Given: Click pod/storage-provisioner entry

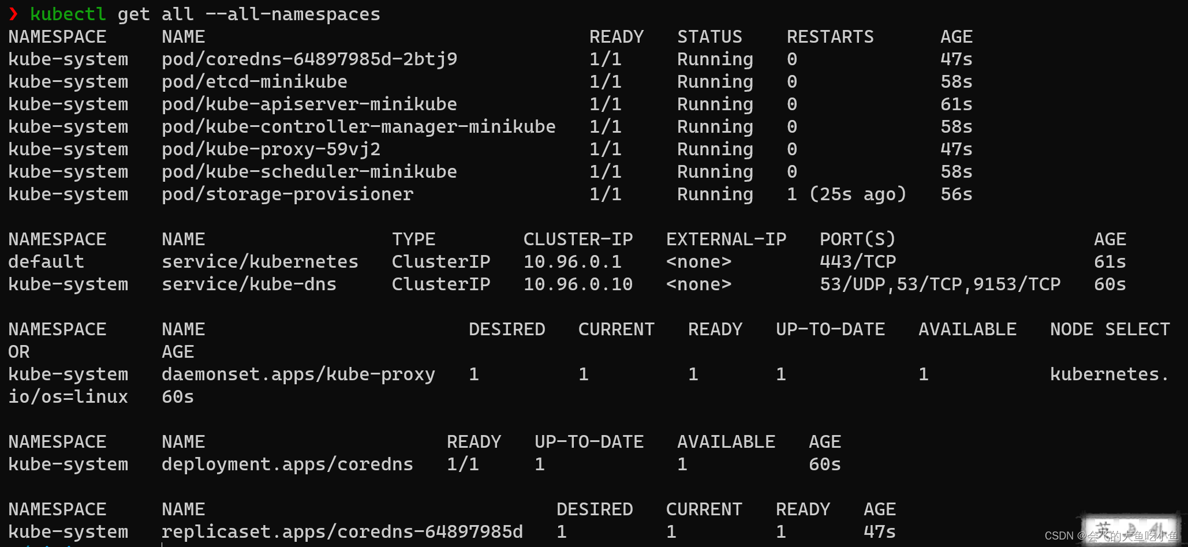Looking at the screenshot, I should tap(287, 194).
